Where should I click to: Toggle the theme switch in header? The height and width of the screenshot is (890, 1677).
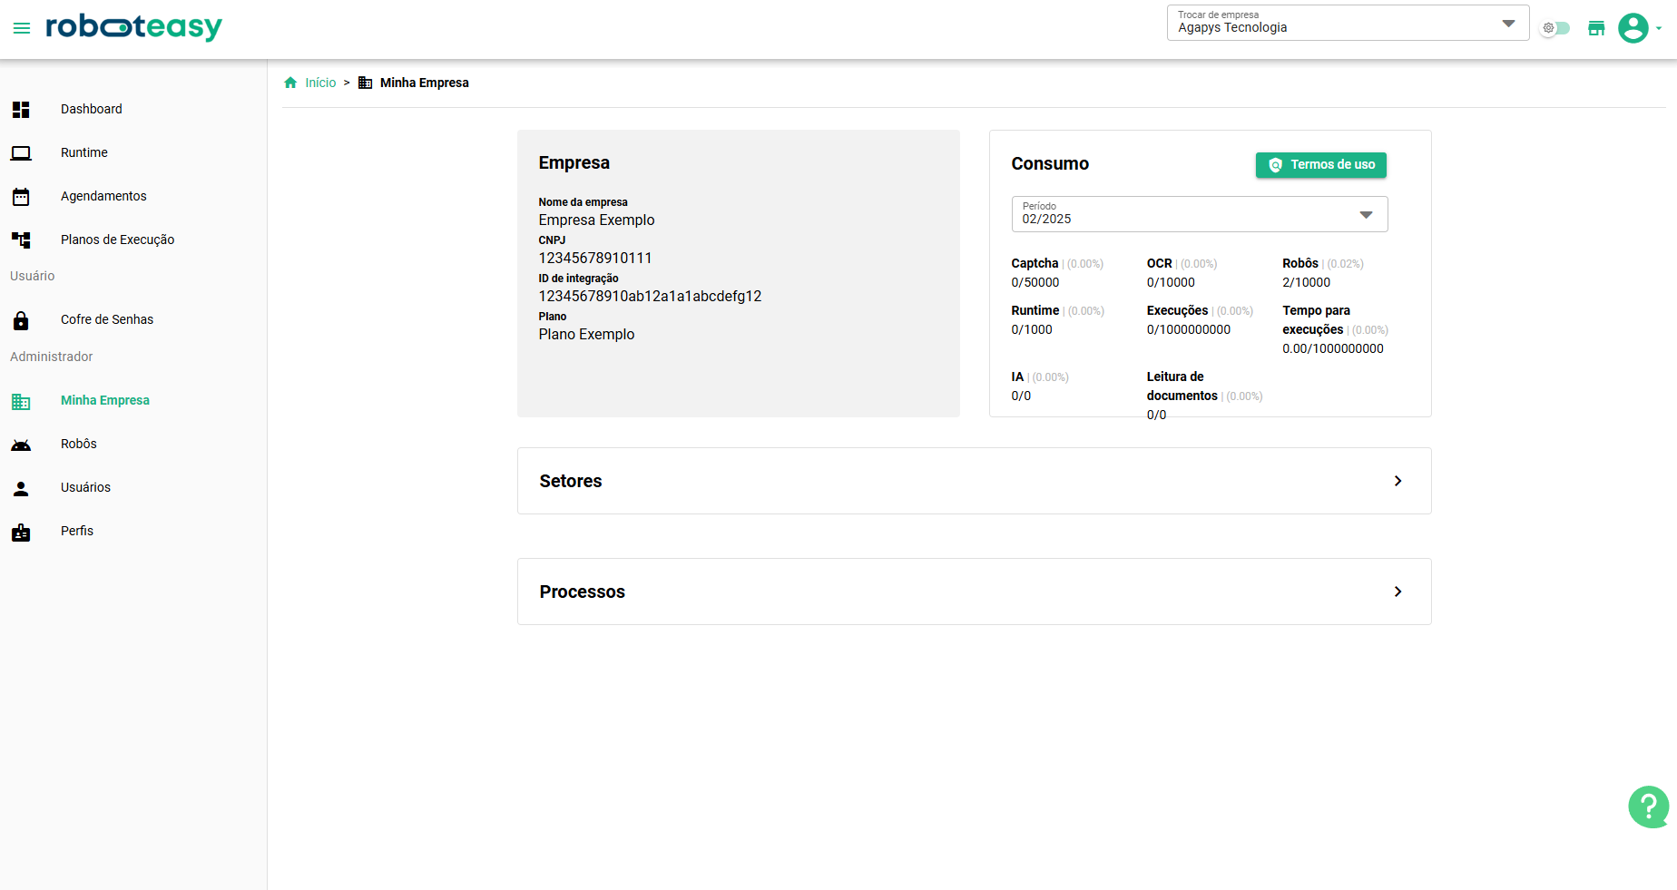(1555, 28)
